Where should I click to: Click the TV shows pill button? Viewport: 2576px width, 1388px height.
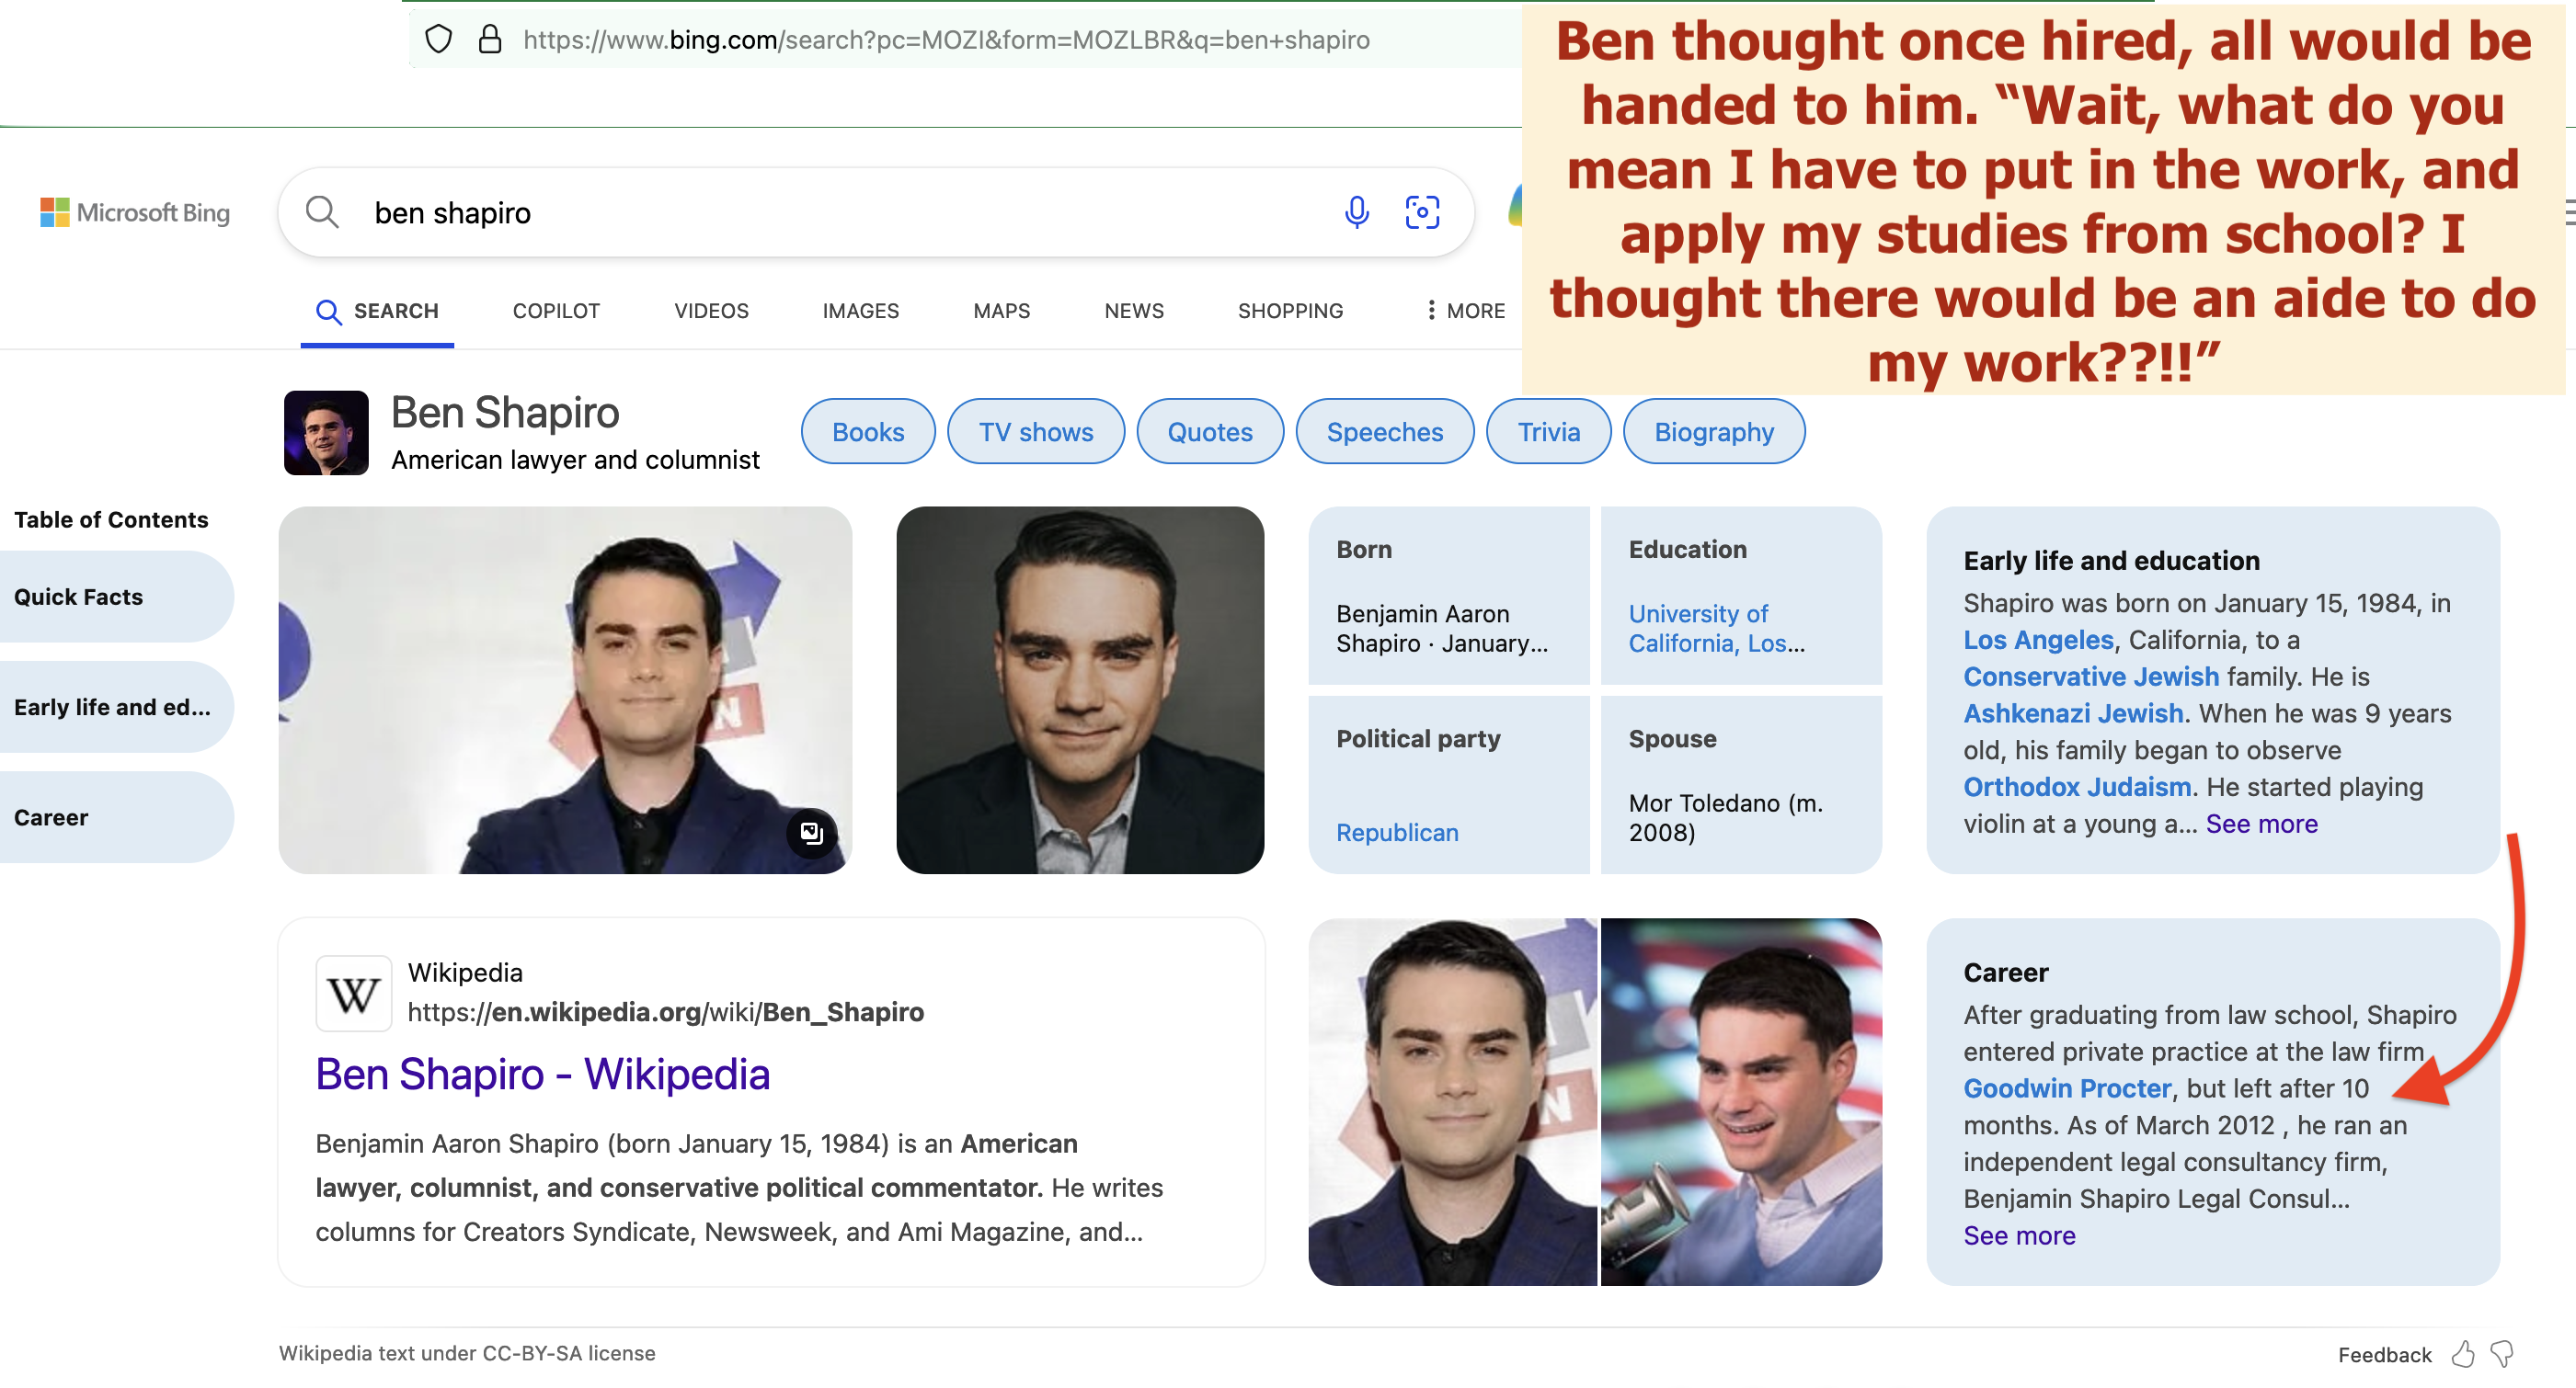point(1036,432)
